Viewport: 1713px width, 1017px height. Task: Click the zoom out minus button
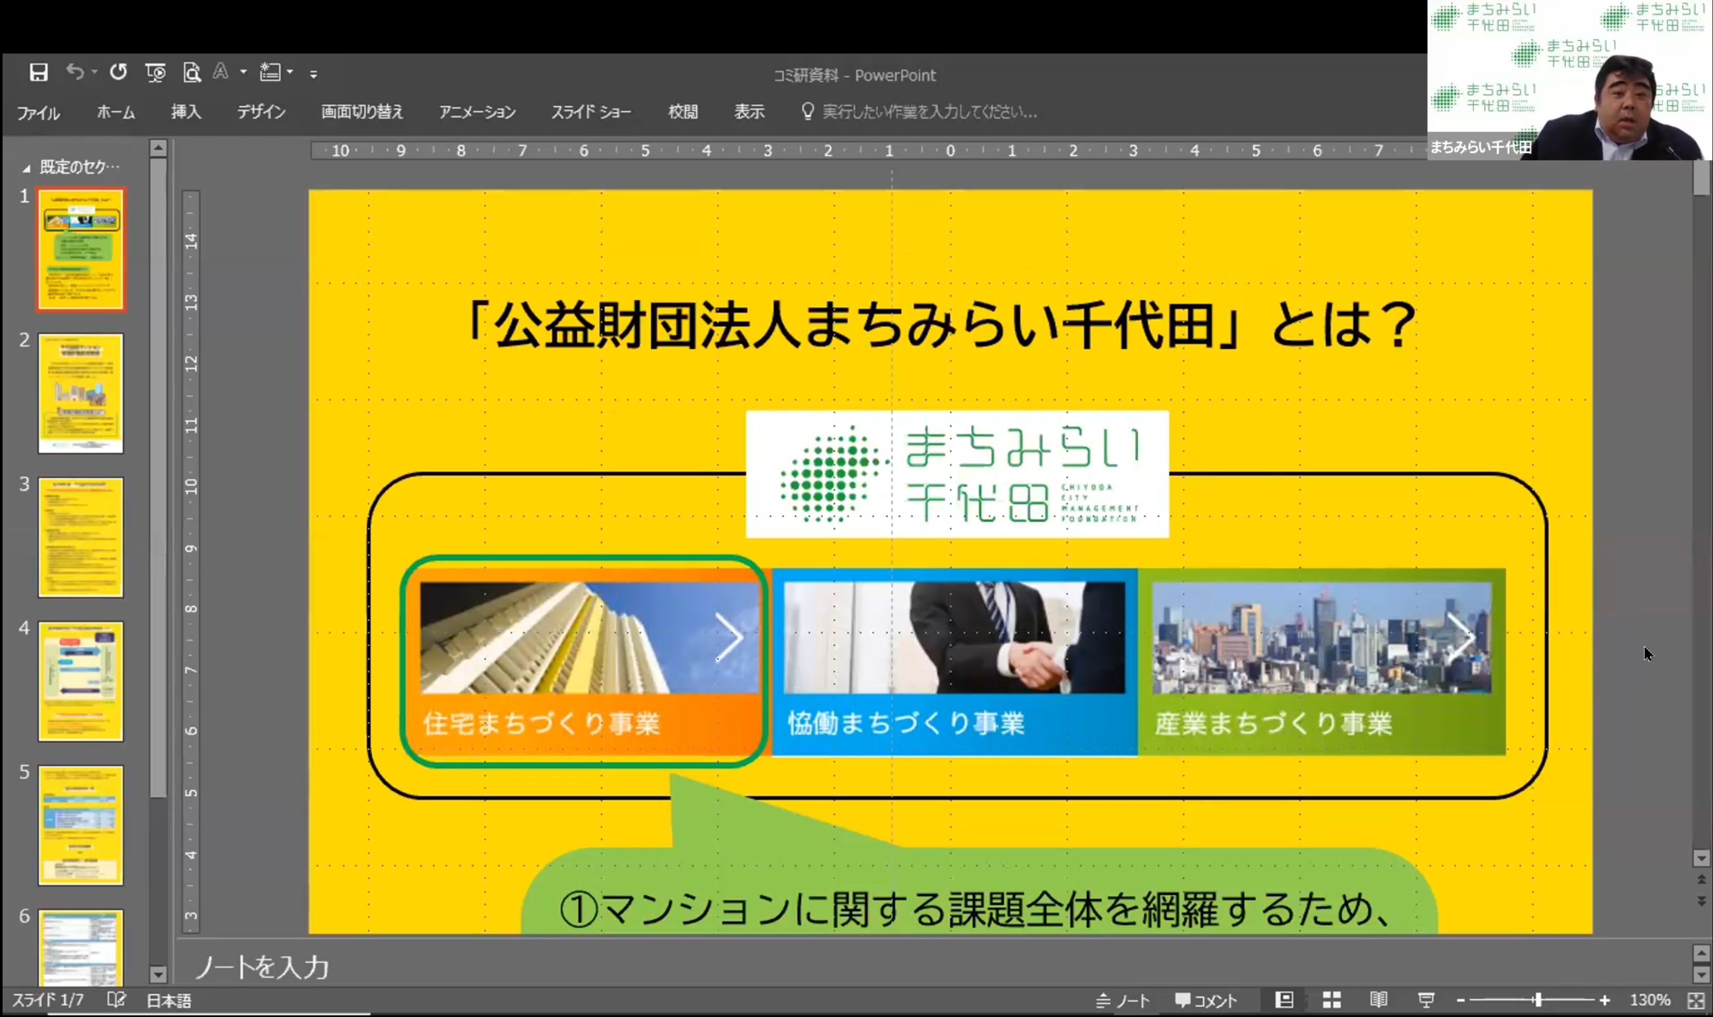click(x=1461, y=1000)
